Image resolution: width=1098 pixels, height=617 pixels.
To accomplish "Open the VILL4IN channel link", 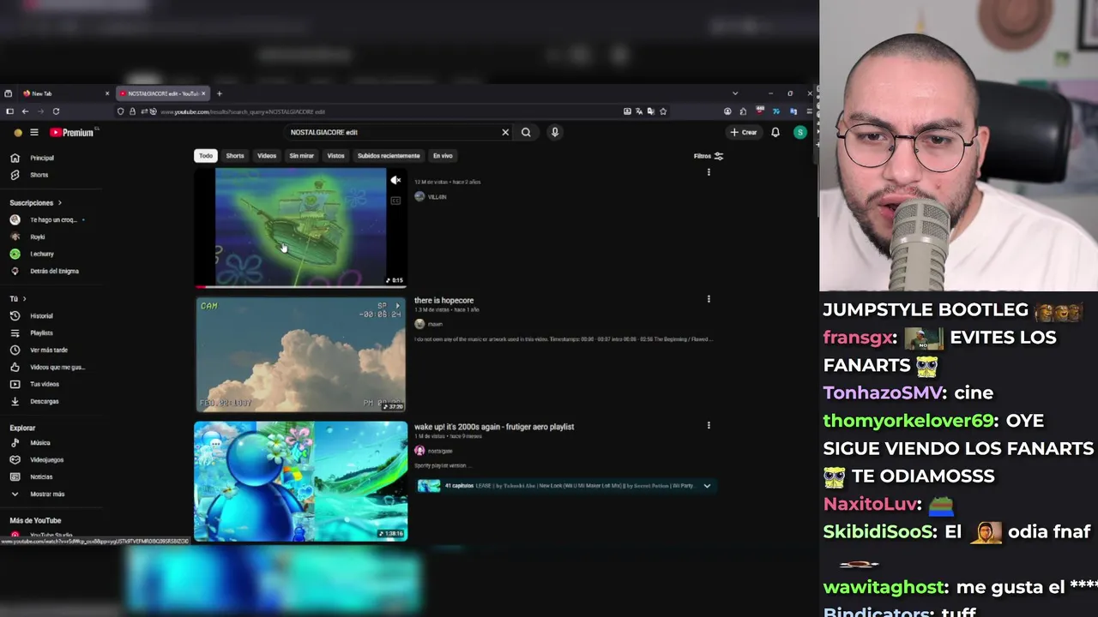I will (x=437, y=197).
